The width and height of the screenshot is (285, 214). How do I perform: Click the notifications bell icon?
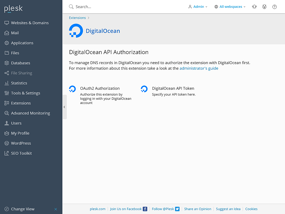pyautogui.click(x=254, y=7)
